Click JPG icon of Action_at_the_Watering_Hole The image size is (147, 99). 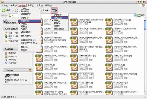74,31
